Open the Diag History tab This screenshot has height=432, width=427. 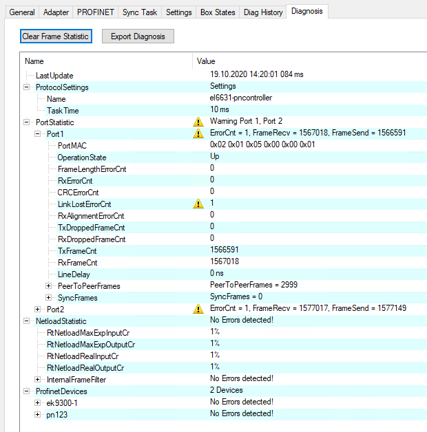tap(262, 12)
